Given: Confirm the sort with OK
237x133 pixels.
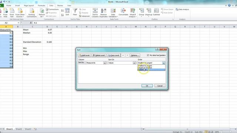Looking at the screenshot, I should pos(147,86).
